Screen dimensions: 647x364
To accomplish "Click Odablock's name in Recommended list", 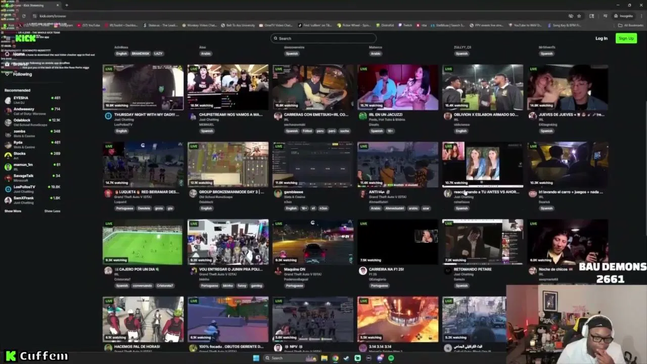I will [22, 120].
